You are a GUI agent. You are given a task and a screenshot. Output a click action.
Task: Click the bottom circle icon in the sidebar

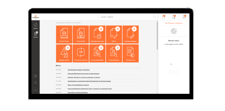click(36, 90)
